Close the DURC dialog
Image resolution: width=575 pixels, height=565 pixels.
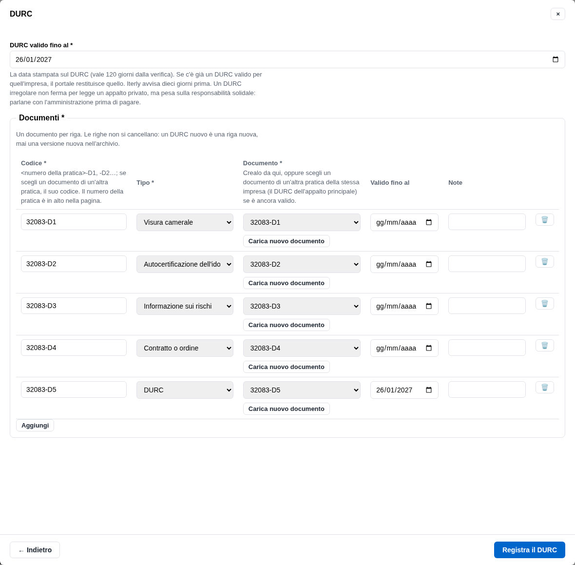[x=558, y=14]
